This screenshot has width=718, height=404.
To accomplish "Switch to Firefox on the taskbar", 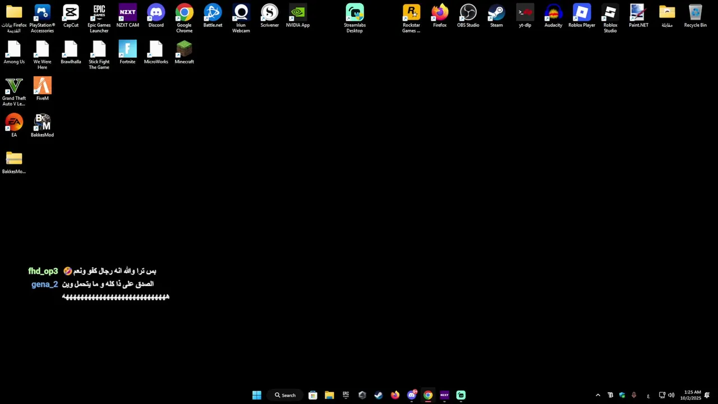I will 395,395.
